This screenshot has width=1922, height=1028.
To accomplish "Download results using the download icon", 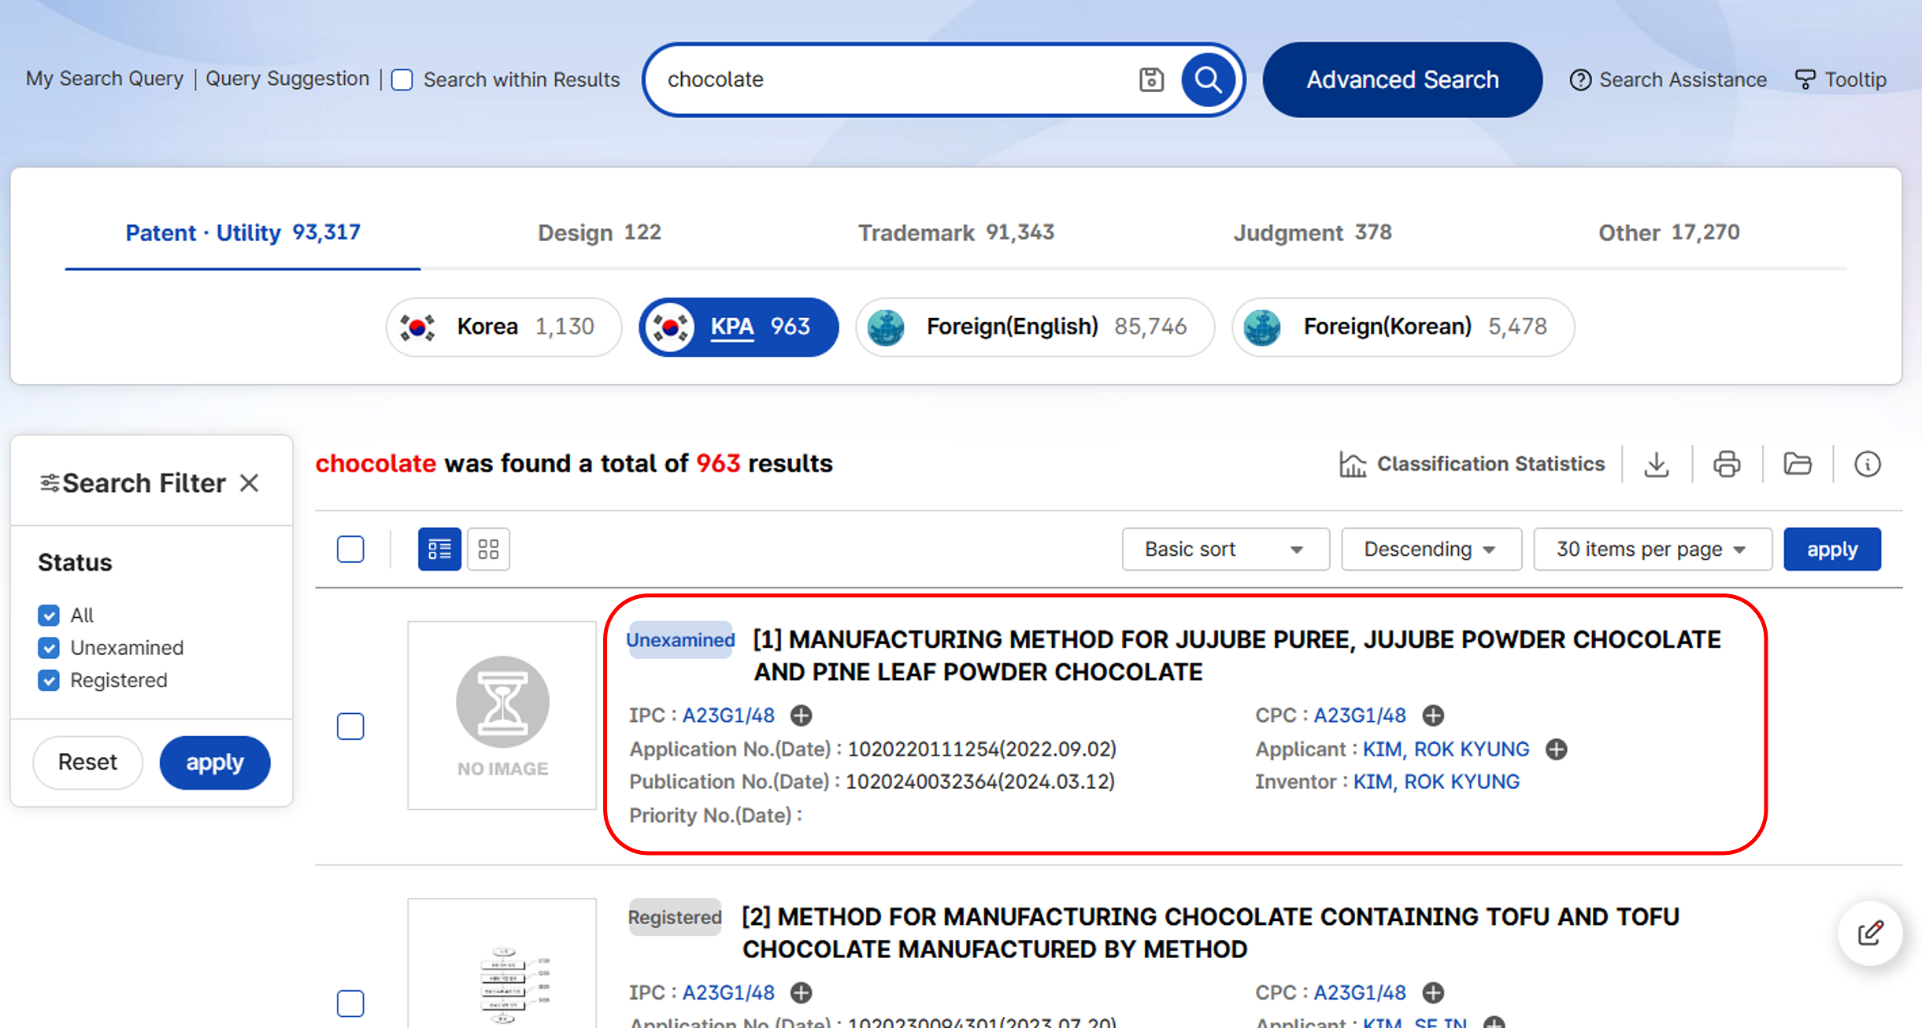I will (x=1657, y=464).
